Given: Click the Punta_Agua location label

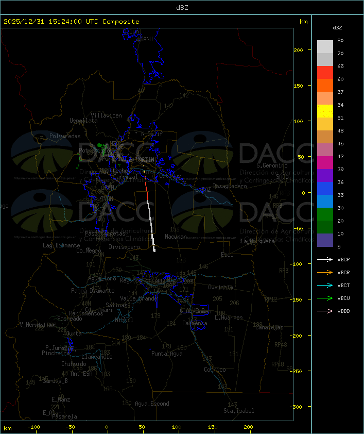Looking at the screenshot, I should pos(167,354).
